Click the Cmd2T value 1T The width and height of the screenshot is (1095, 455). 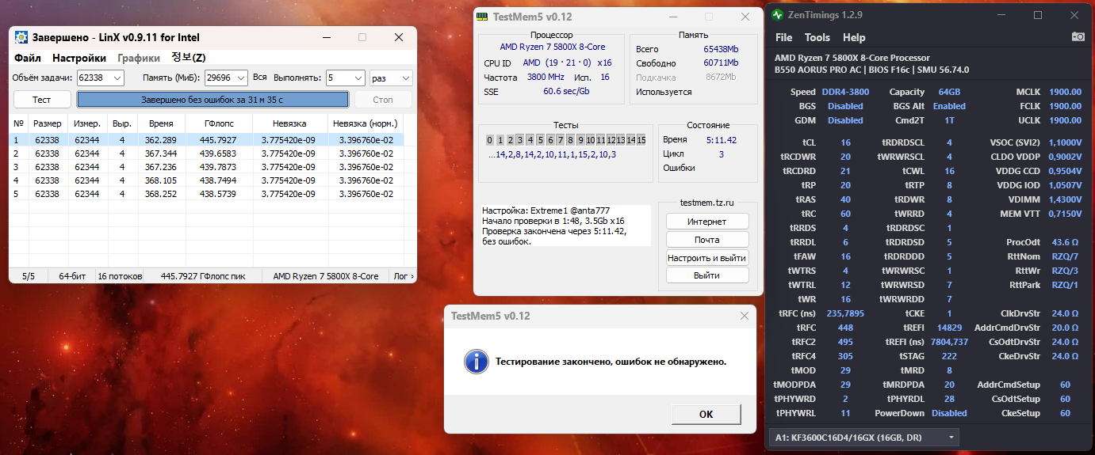tap(949, 120)
